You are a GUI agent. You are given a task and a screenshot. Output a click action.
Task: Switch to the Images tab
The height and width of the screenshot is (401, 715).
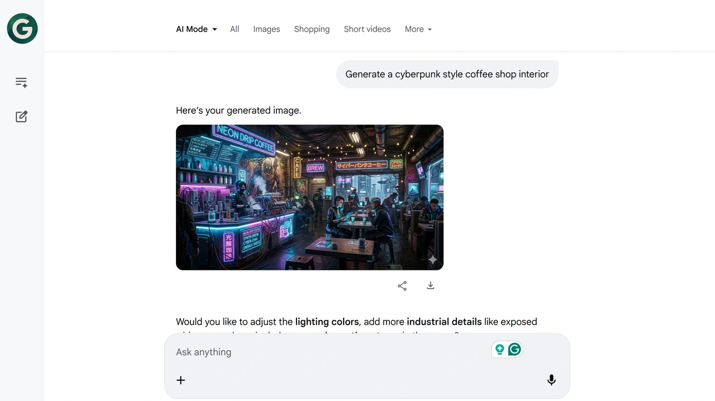point(266,29)
